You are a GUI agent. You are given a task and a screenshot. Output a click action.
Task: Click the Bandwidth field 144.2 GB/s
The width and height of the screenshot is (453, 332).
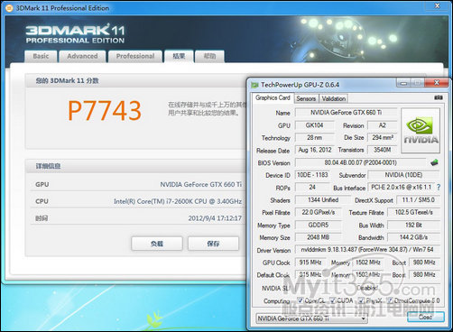(x=414, y=237)
